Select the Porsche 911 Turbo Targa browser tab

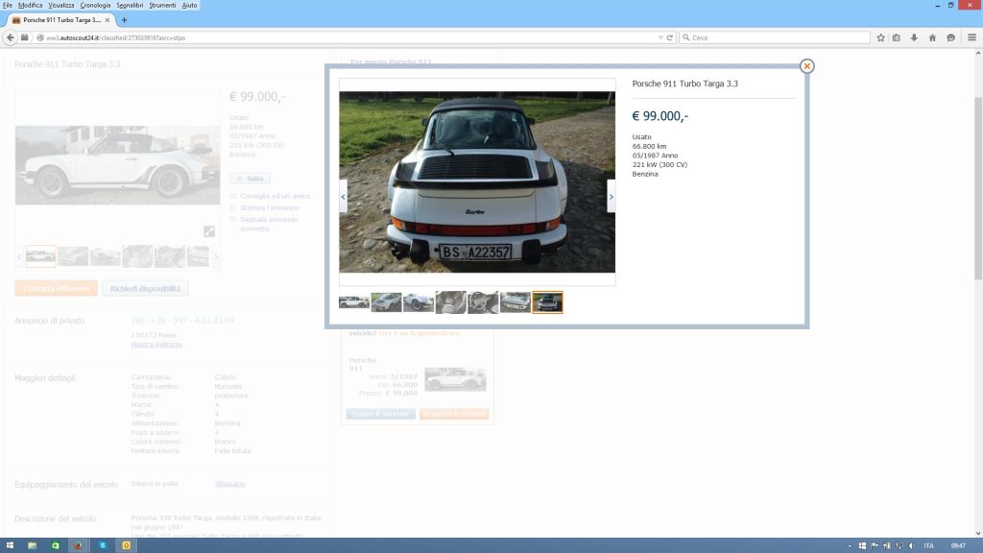(60, 20)
